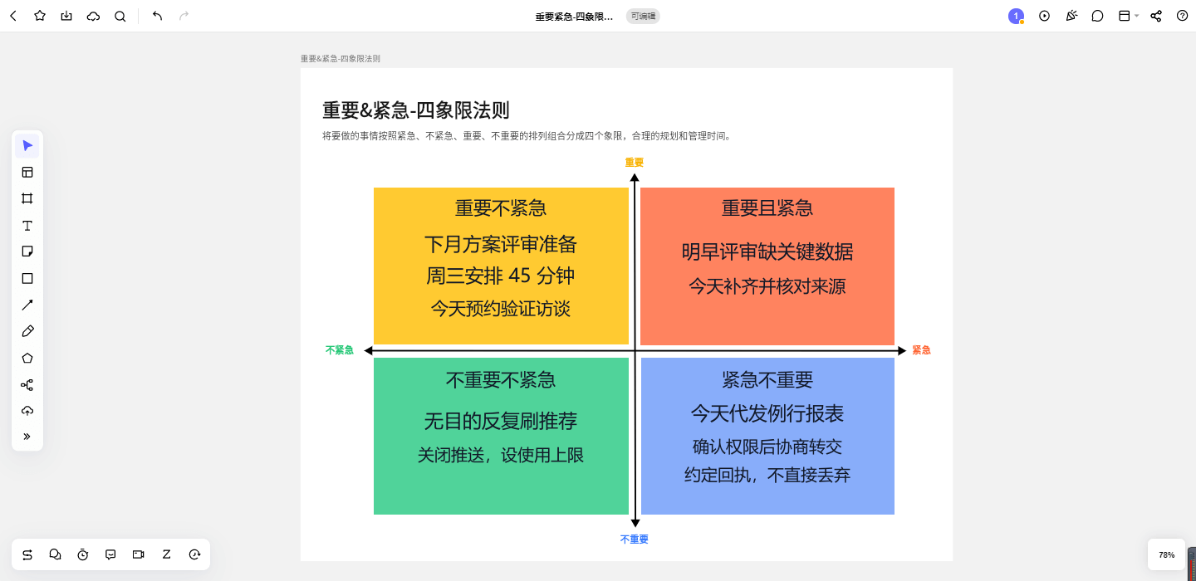Viewport: 1196px width, 581px height.
Task: Open the smiley chat feedback icon
Action: point(110,554)
